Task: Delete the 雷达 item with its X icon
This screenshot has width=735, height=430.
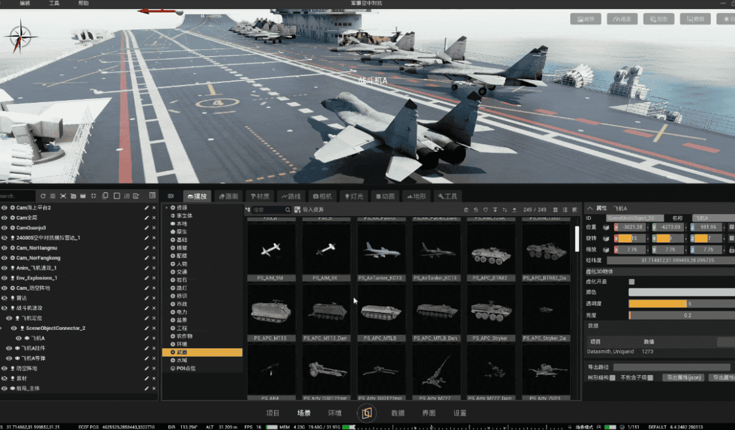Action: 153,298
